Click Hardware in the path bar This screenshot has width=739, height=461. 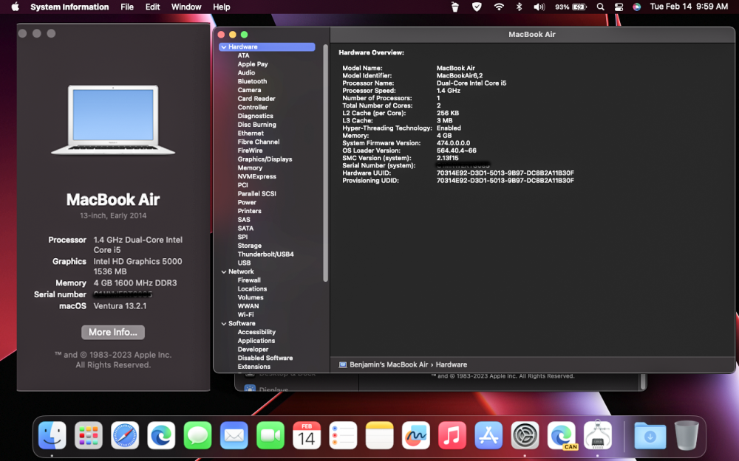coord(451,364)
